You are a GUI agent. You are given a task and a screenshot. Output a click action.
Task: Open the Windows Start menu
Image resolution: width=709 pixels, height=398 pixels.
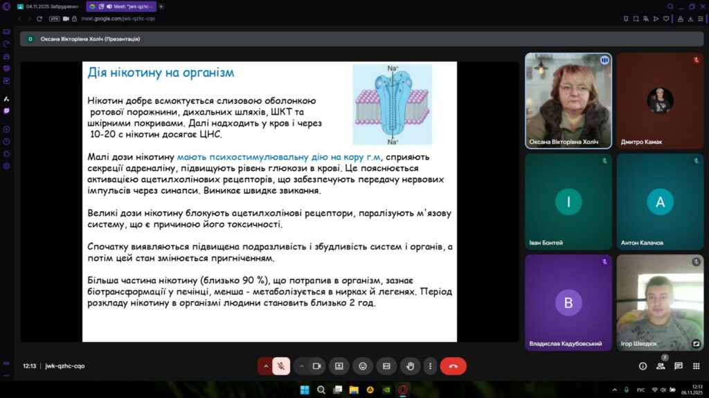(305, 390)
